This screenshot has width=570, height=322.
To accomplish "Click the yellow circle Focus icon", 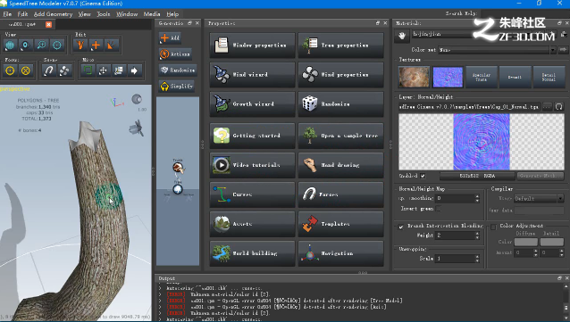I will (x=10, y=70).
